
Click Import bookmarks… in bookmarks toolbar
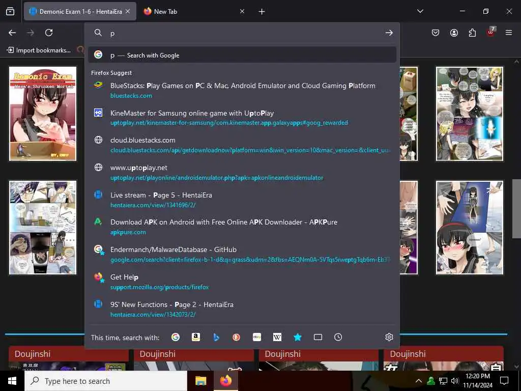point(39,50)
